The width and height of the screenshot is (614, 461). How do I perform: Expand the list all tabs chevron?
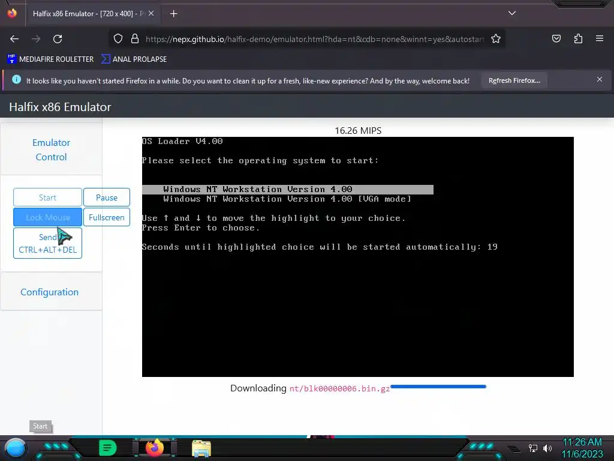pyautogui.click(x=512, y=13)
